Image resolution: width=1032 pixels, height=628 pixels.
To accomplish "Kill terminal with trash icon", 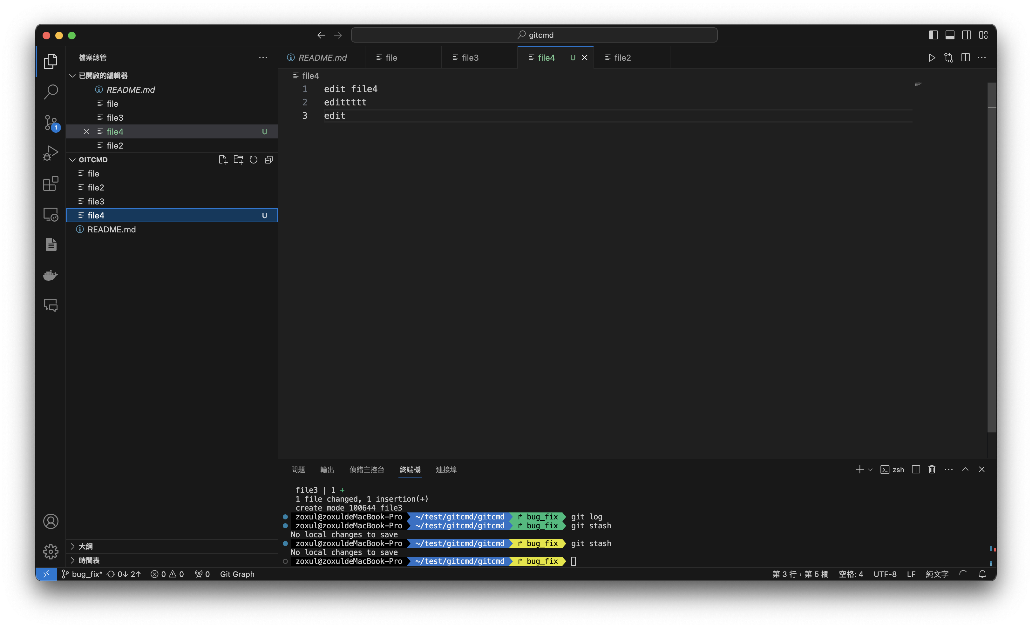I will tap(932, 470).
